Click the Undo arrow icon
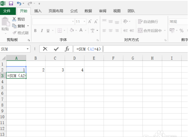Image resolution: width=193 pixels, height=137 pixels. pos(19,3)
